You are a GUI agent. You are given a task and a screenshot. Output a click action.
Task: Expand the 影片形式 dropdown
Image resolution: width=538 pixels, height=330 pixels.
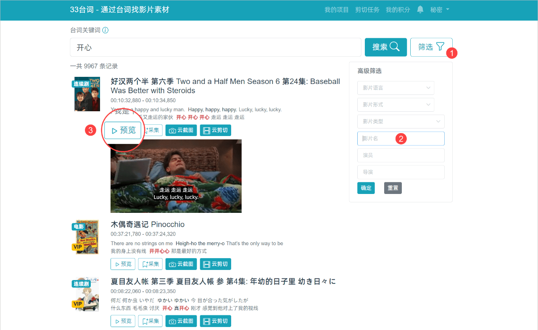[x=396, y=105]
